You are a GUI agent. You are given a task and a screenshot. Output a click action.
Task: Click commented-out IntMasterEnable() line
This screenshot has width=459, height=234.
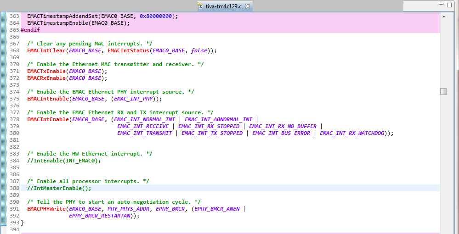point(59,188)
